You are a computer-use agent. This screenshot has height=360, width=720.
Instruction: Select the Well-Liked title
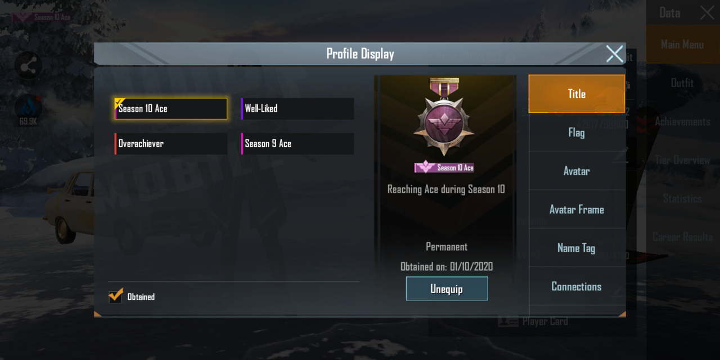click(x=298, y=109)
